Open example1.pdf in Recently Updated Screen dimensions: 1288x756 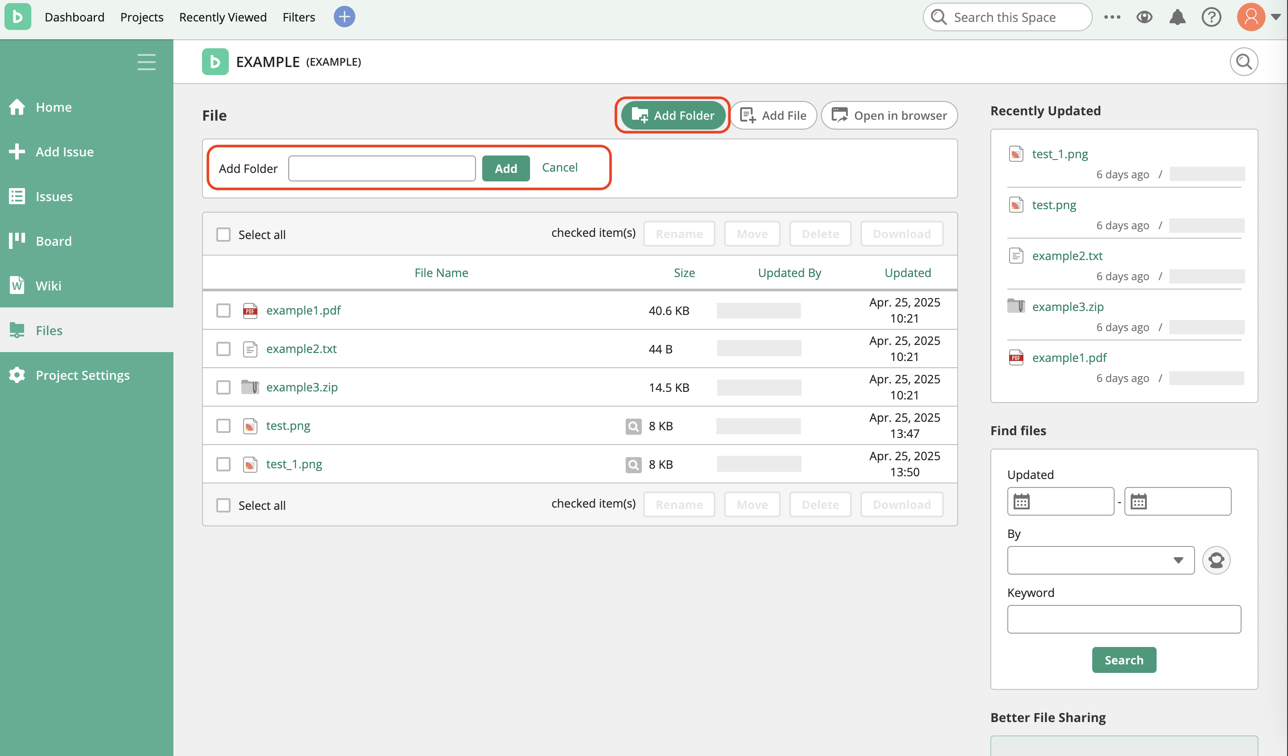1069,358
